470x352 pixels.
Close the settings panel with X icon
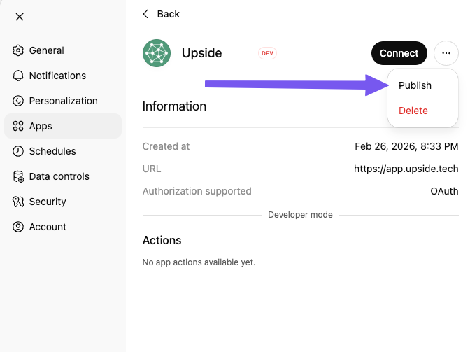pyautogui.click(x=20, y=17)
